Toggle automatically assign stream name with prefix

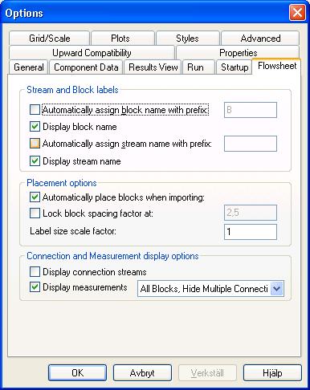35,144
